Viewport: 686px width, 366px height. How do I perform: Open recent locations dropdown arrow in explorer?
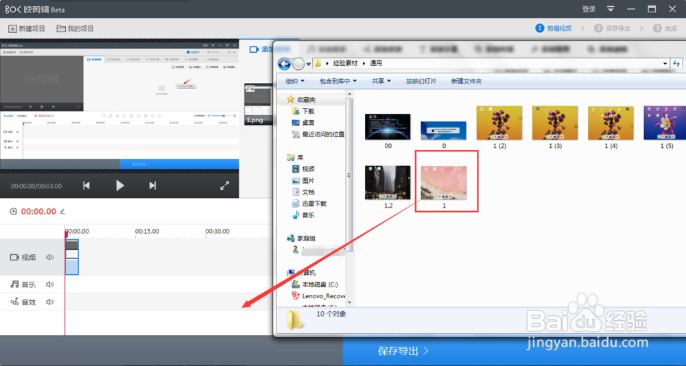pyautogui.click(x=309, y=64)
